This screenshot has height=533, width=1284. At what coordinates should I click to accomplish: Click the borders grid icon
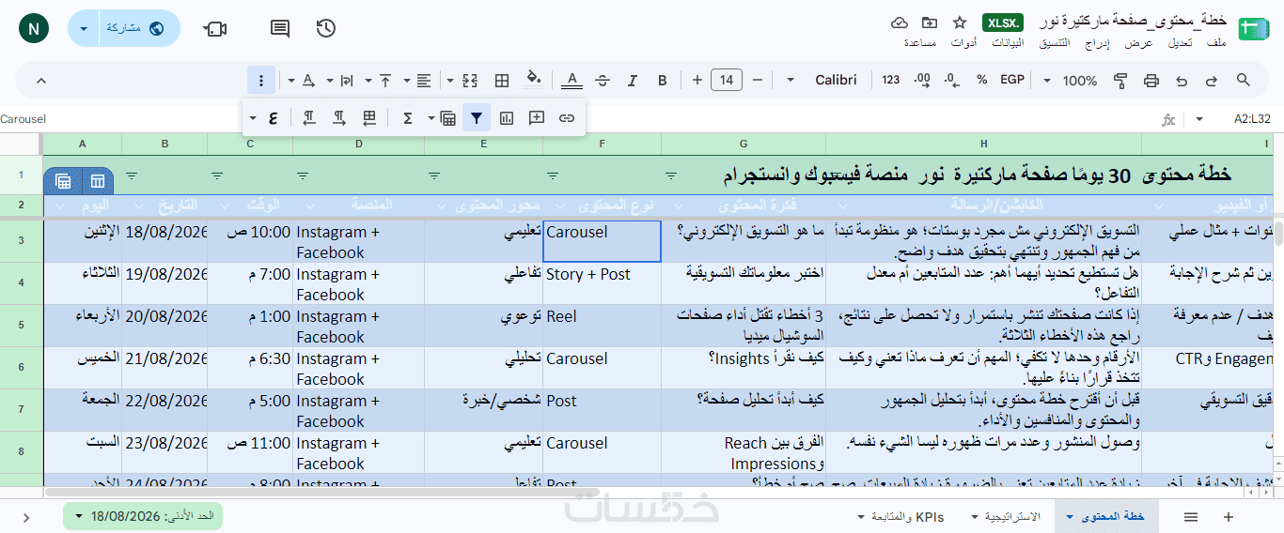click(502, 81)
